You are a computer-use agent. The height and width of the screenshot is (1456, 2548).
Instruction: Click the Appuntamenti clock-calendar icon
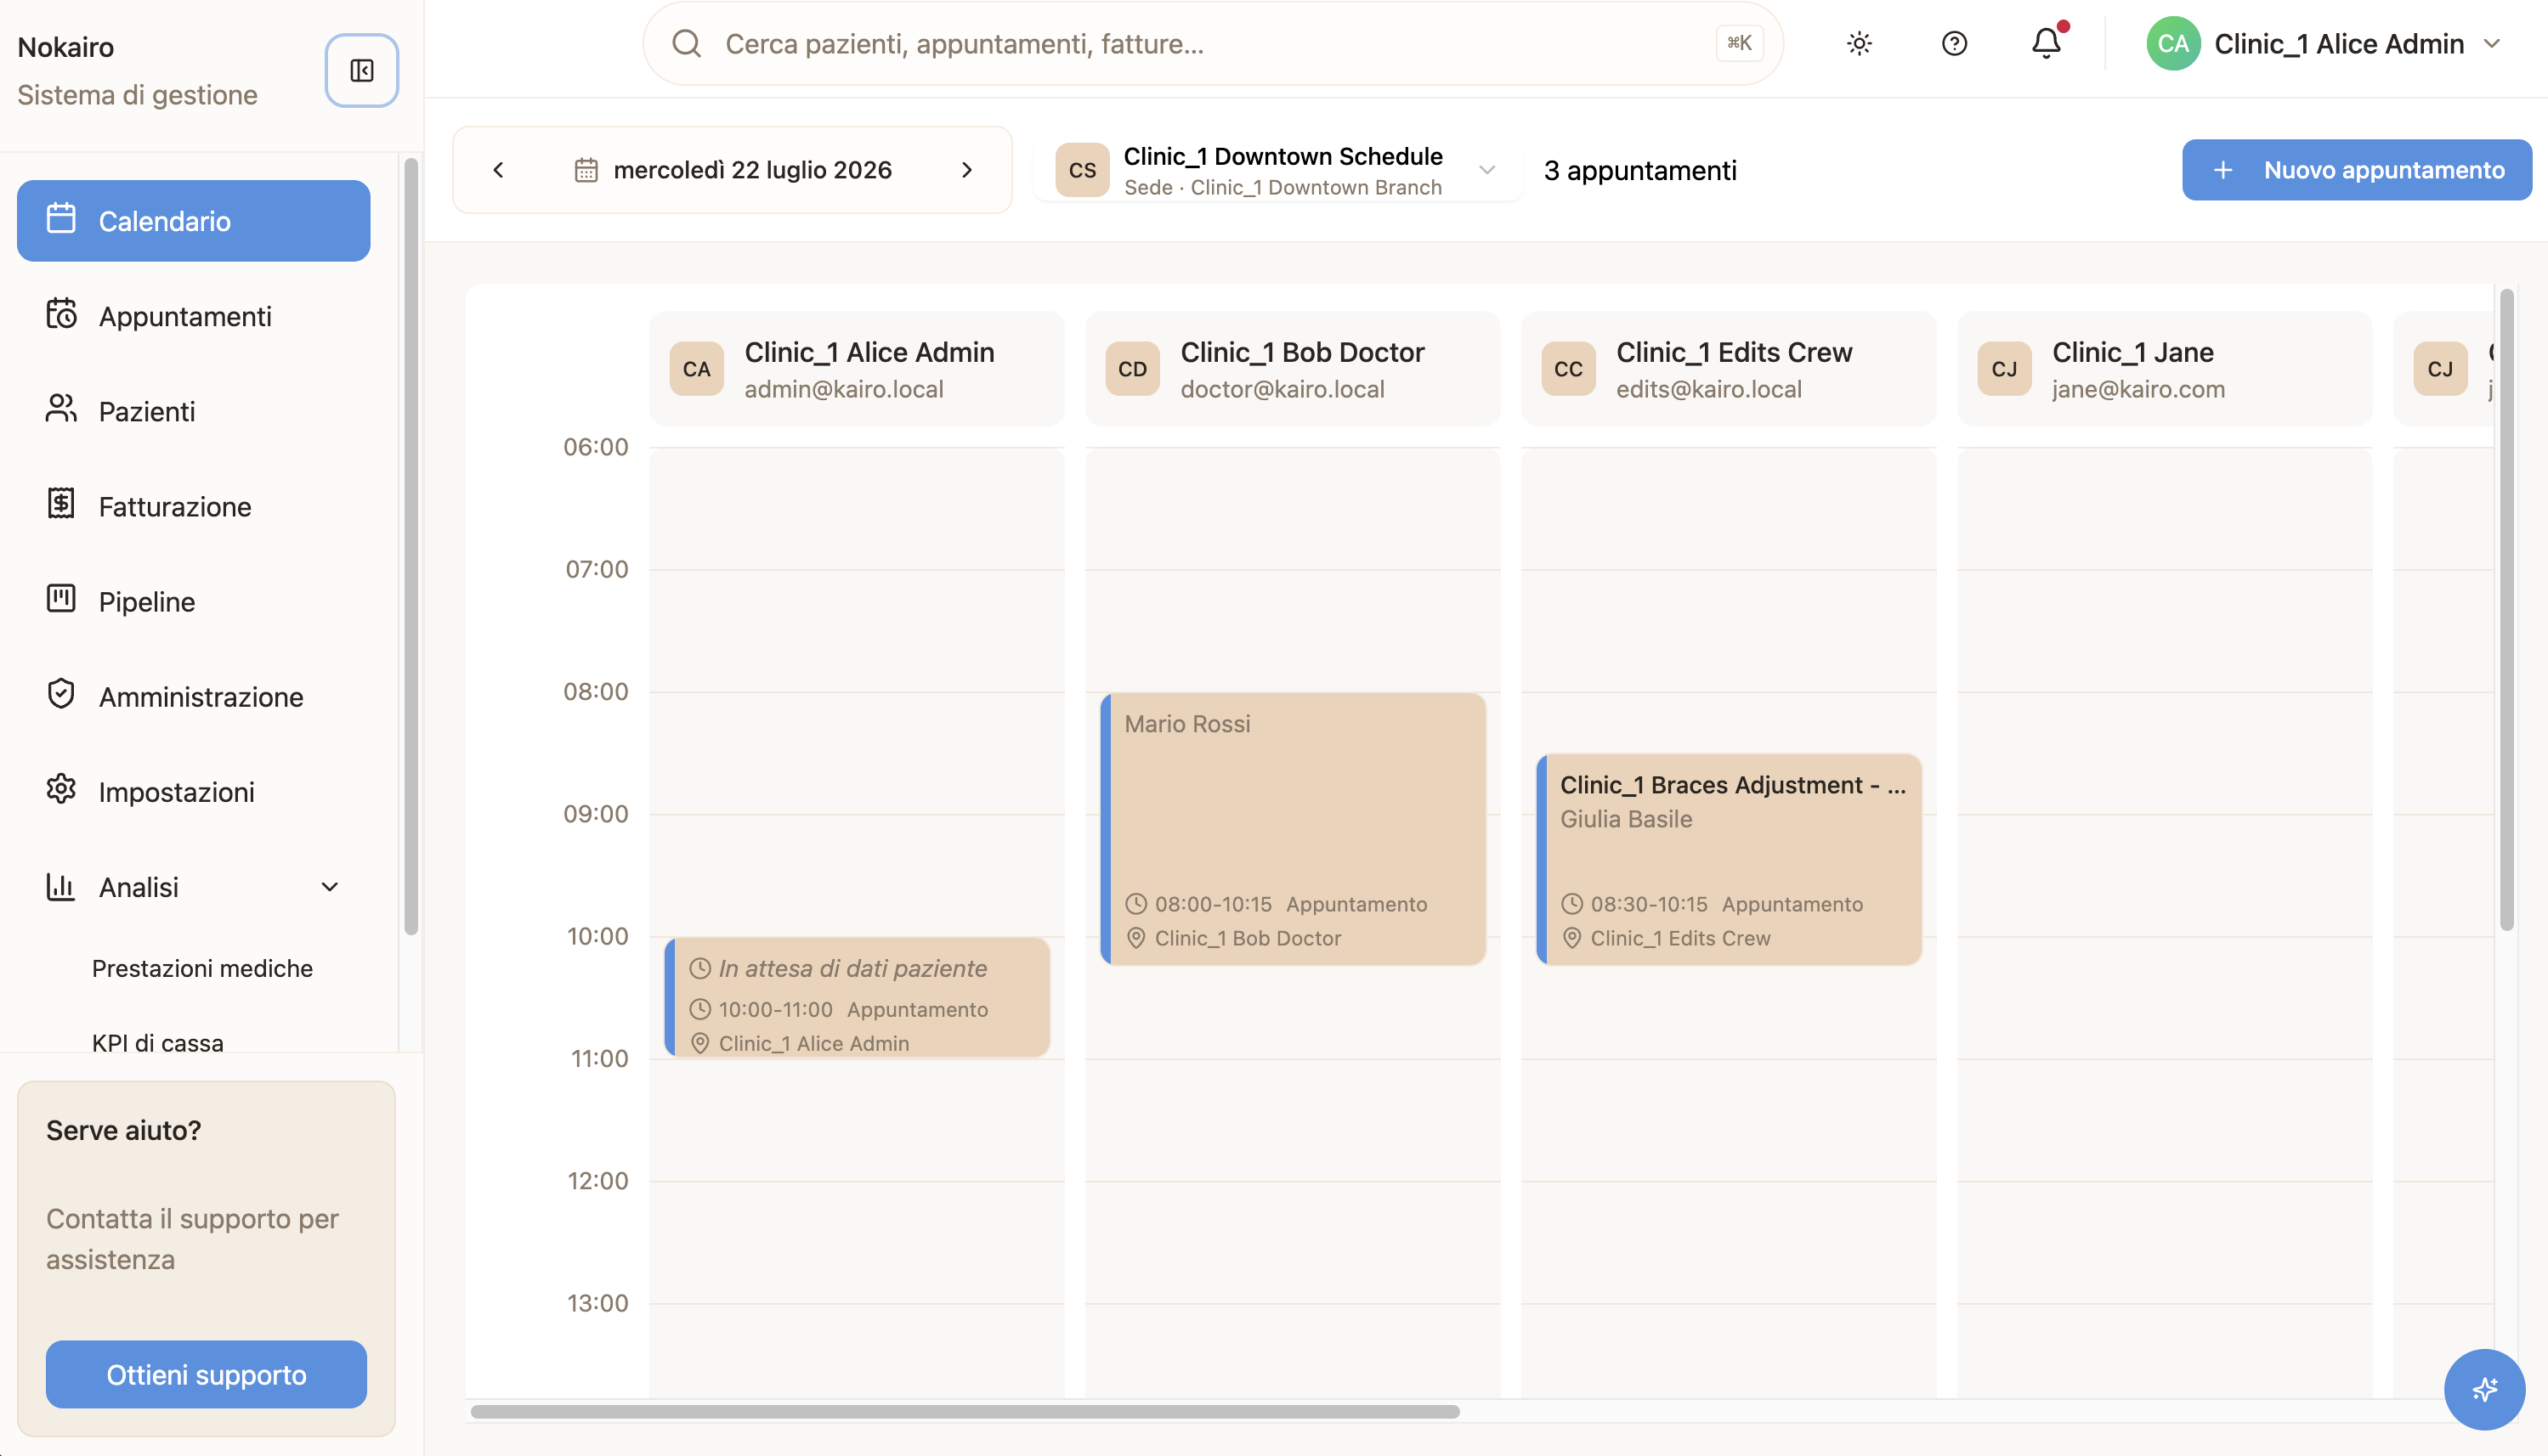tap(61, 314)
